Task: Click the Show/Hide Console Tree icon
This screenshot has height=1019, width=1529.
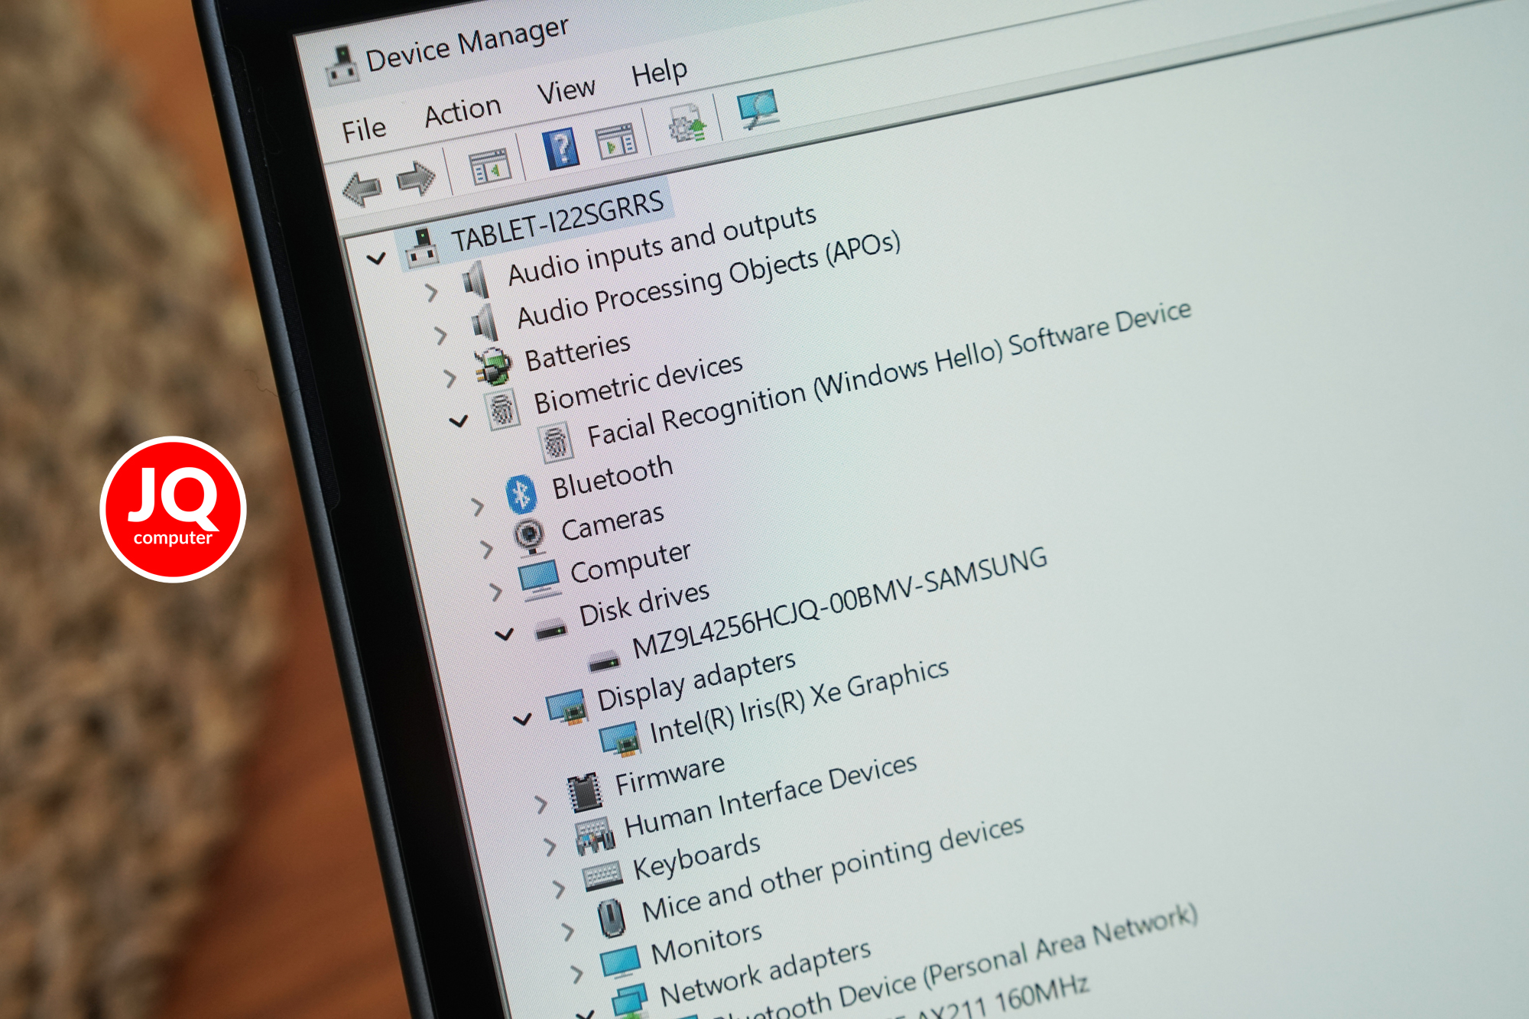Action: click(x=489, y=167)
